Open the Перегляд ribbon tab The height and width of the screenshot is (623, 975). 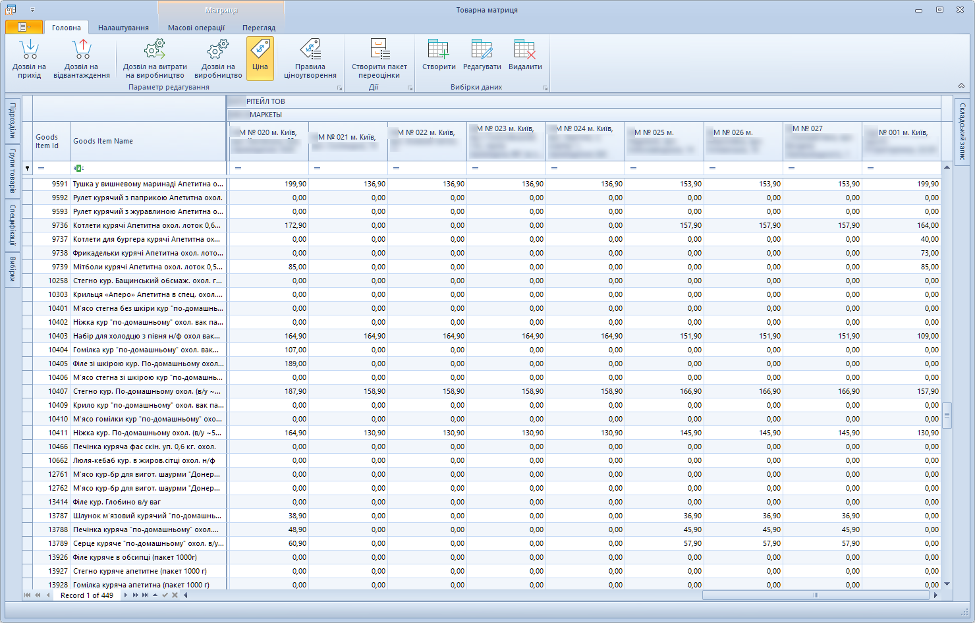(x=259, y=28)
